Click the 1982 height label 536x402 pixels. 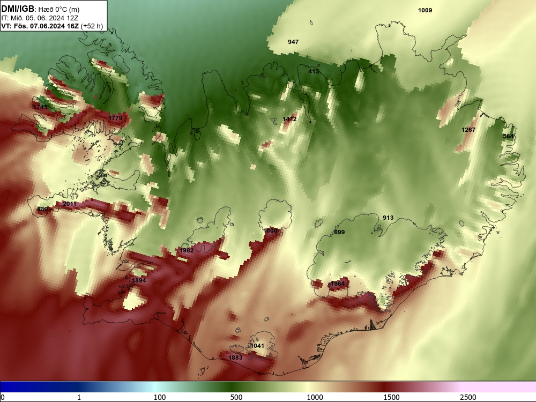pyautogui.click(x=187, y=250)
